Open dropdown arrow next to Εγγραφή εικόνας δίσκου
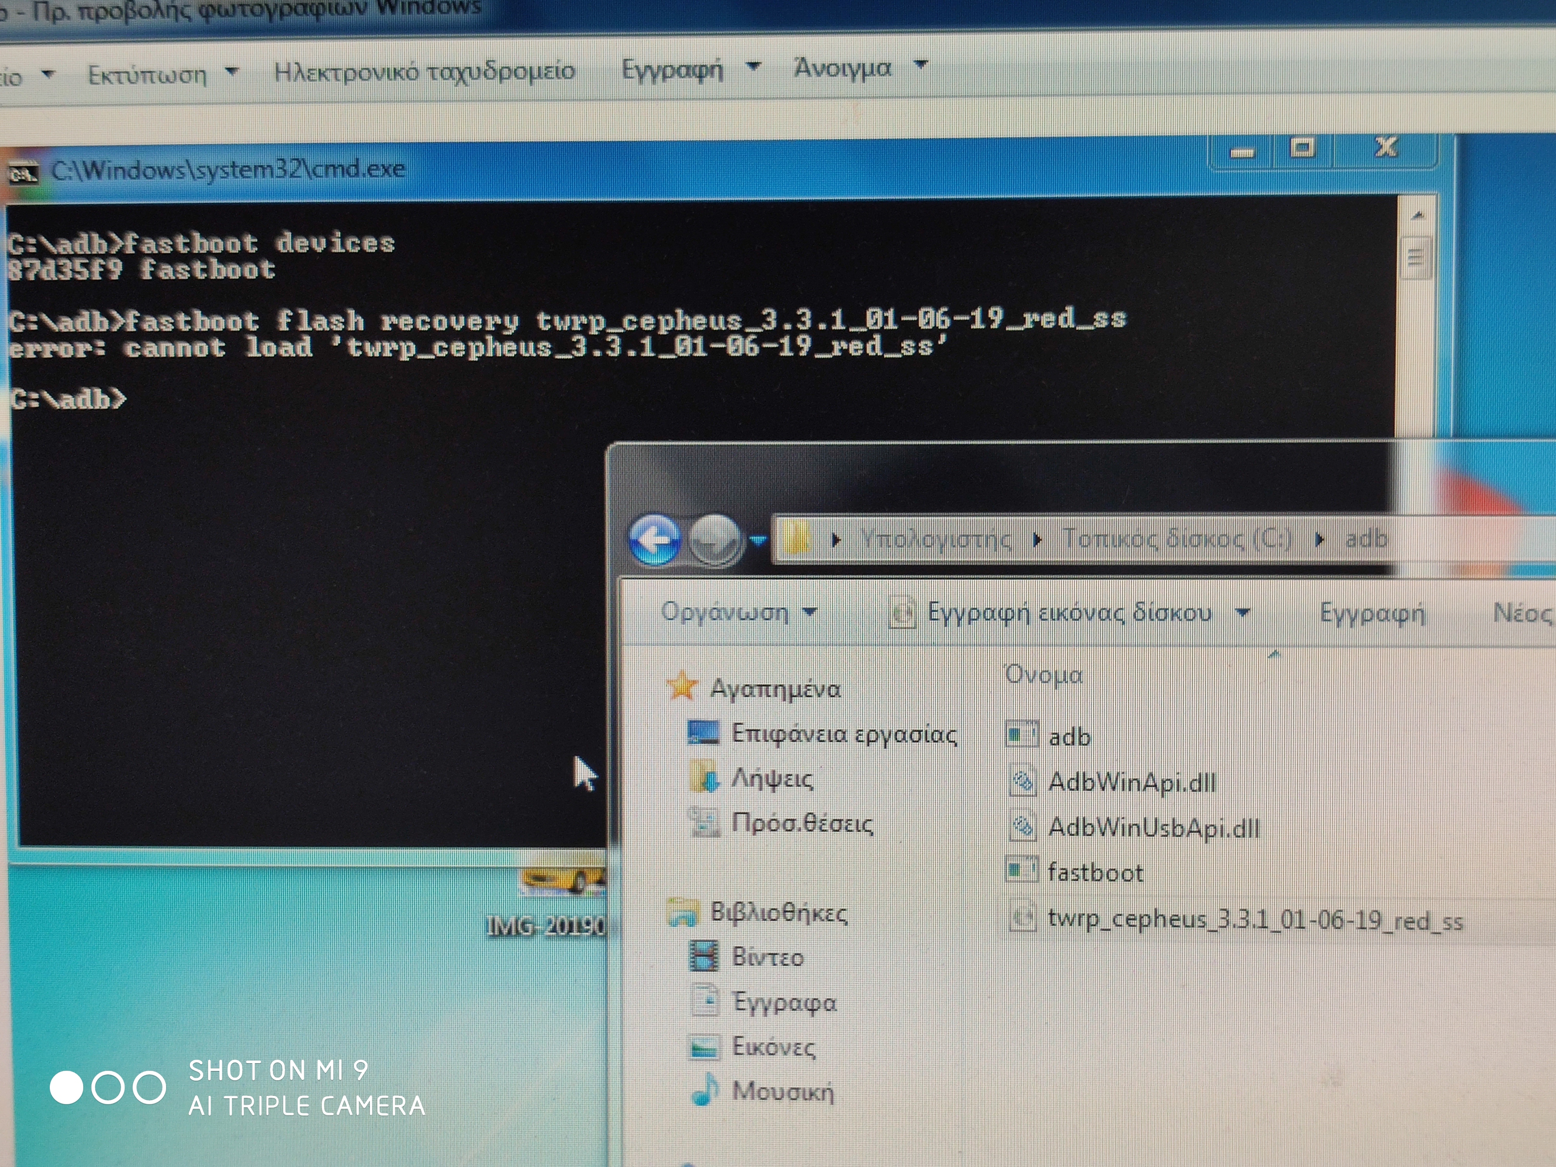Viewport: 1556px width, 1167px height. 1243,613
